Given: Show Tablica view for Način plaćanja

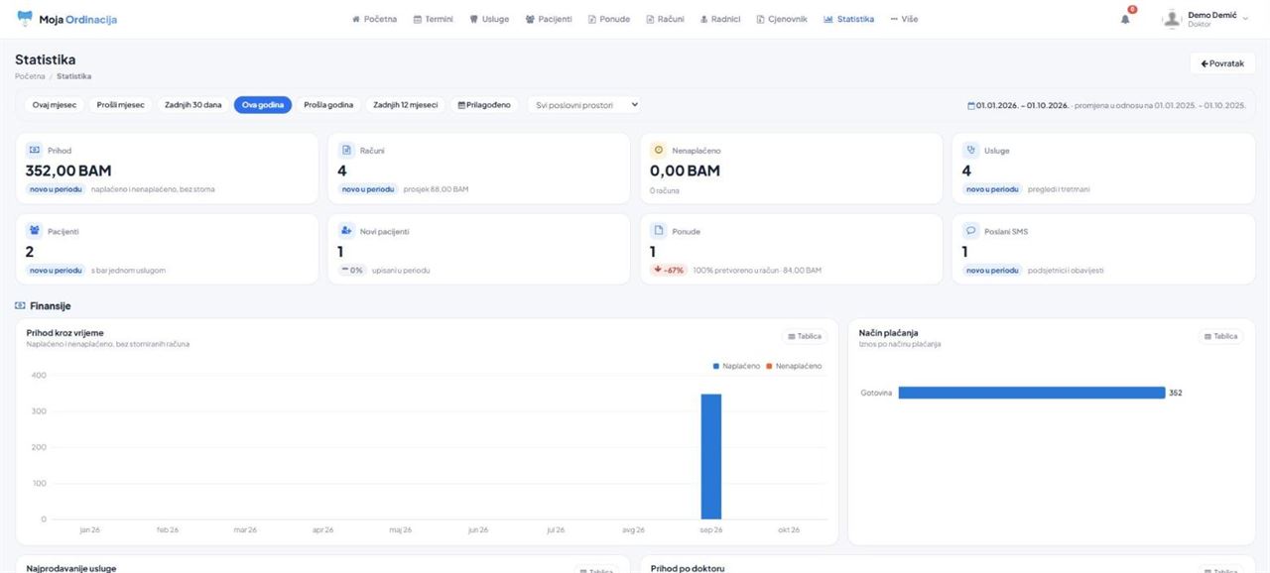Looking at the screenshot, I should point(1221,336).
